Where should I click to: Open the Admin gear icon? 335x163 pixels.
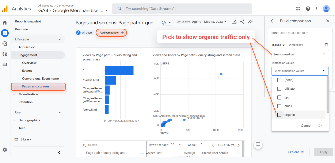5,150
